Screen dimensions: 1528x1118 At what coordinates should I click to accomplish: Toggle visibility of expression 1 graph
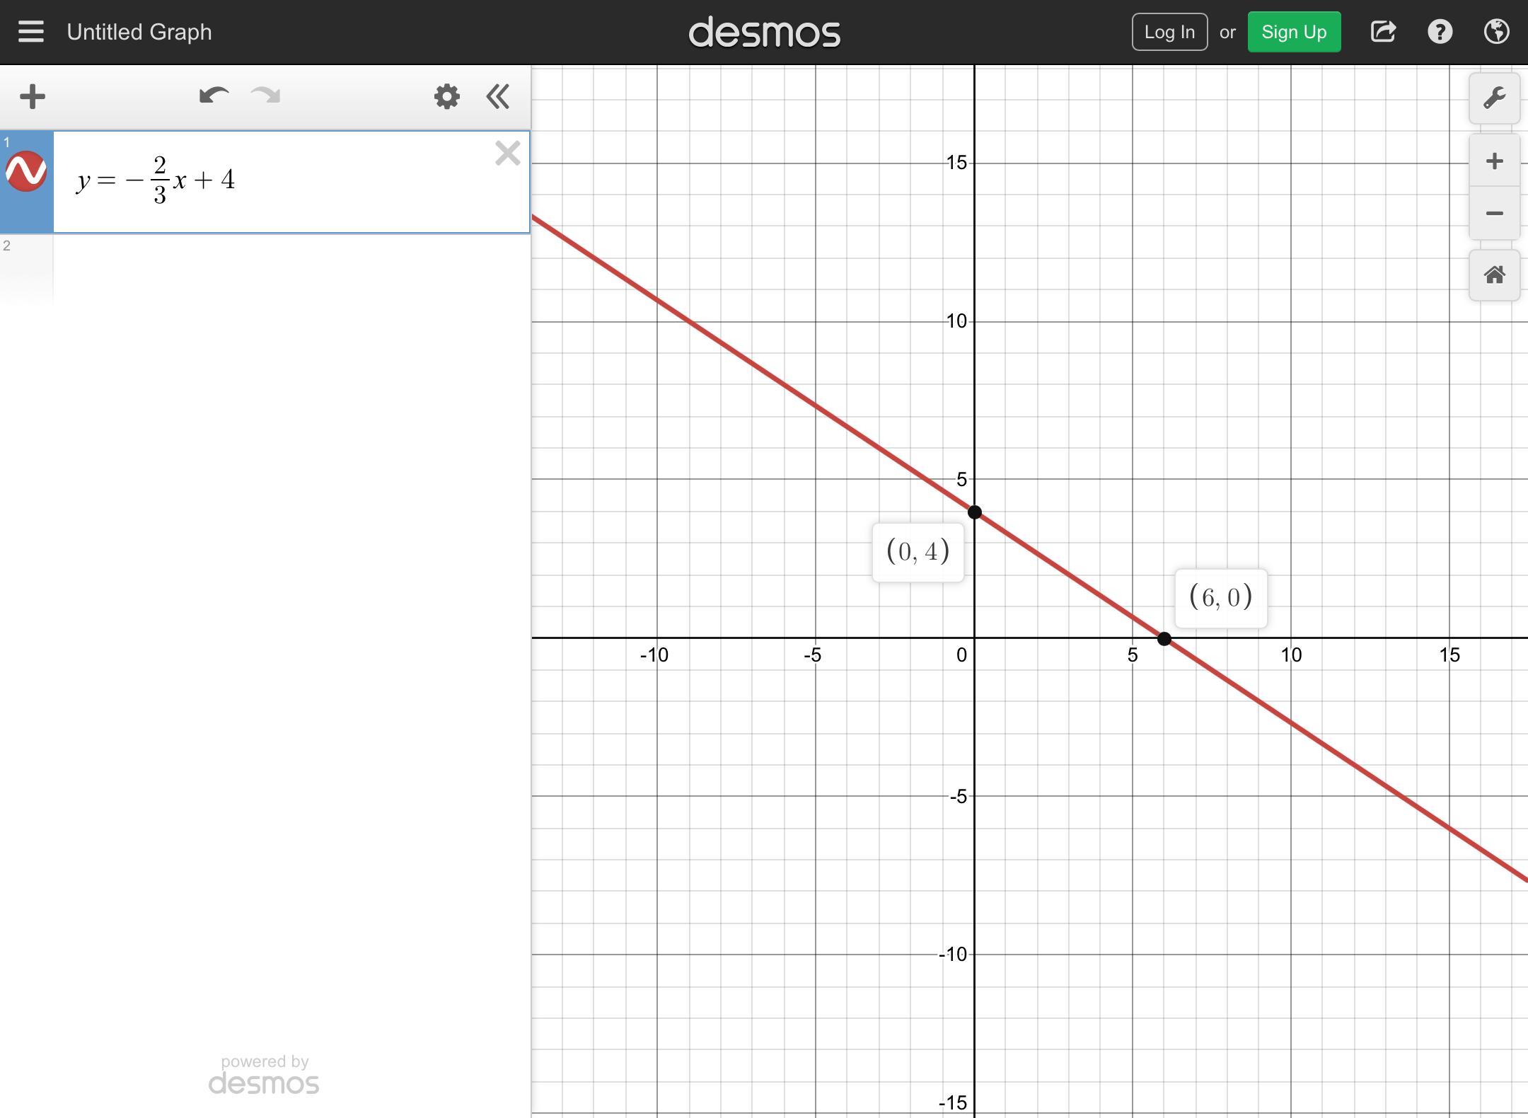26,172
